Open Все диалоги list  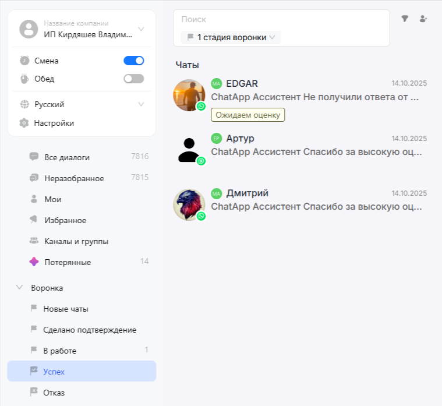tap(67, 157)
